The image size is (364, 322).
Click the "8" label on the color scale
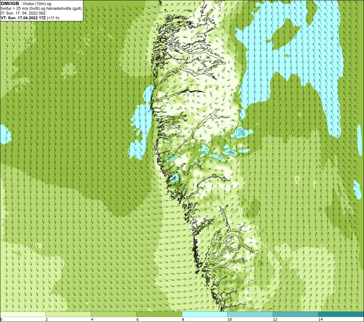[183, 319]
